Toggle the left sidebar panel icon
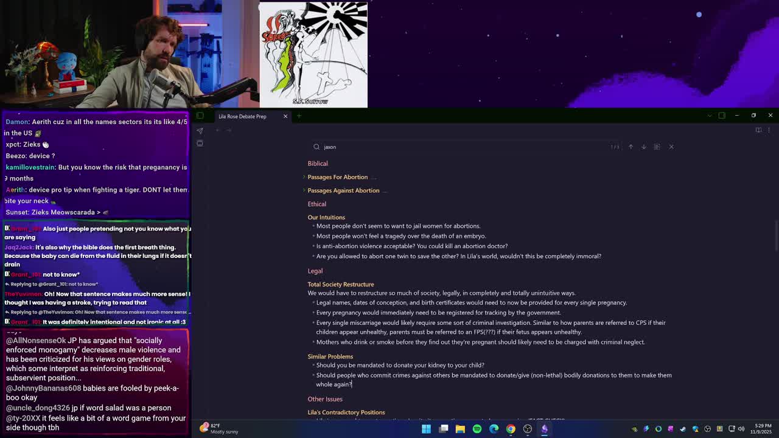779x438 pixels. click(200, 116)
